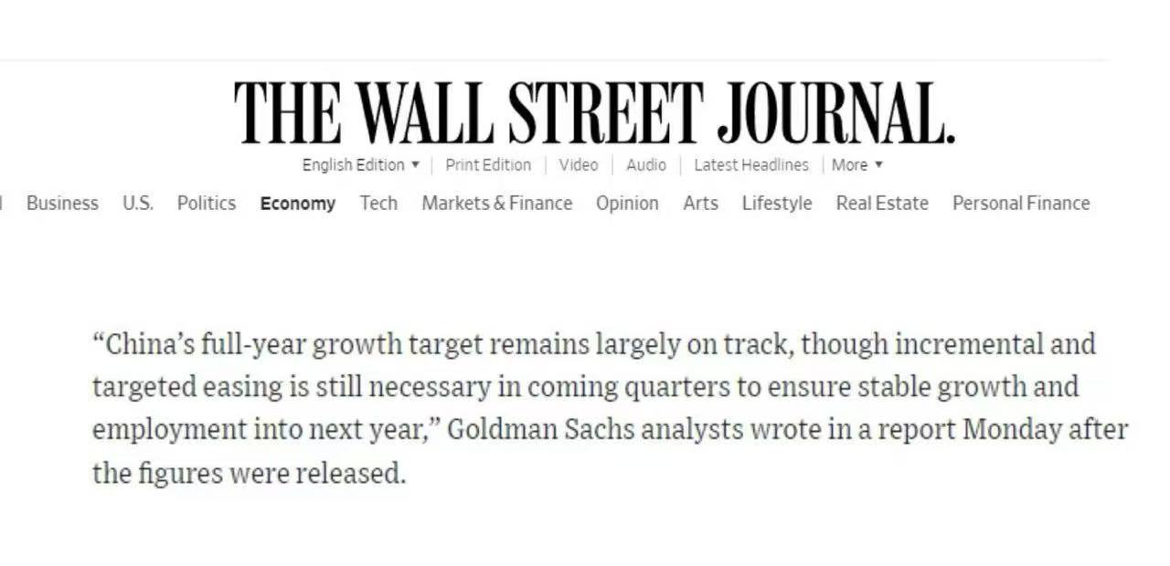Open the English Edition dropdown

tap(361, 165)
